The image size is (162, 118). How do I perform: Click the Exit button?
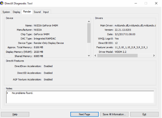point(144,114)
